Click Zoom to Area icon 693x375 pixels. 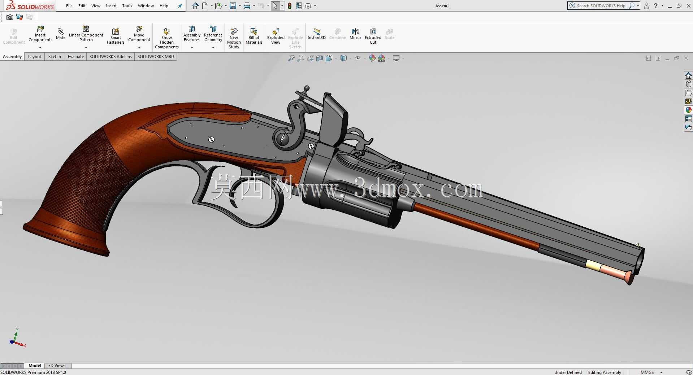(x=300, y=58)
